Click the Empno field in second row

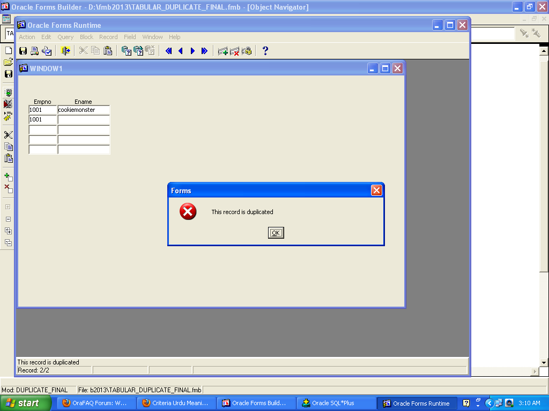click(x=42, y=119)
